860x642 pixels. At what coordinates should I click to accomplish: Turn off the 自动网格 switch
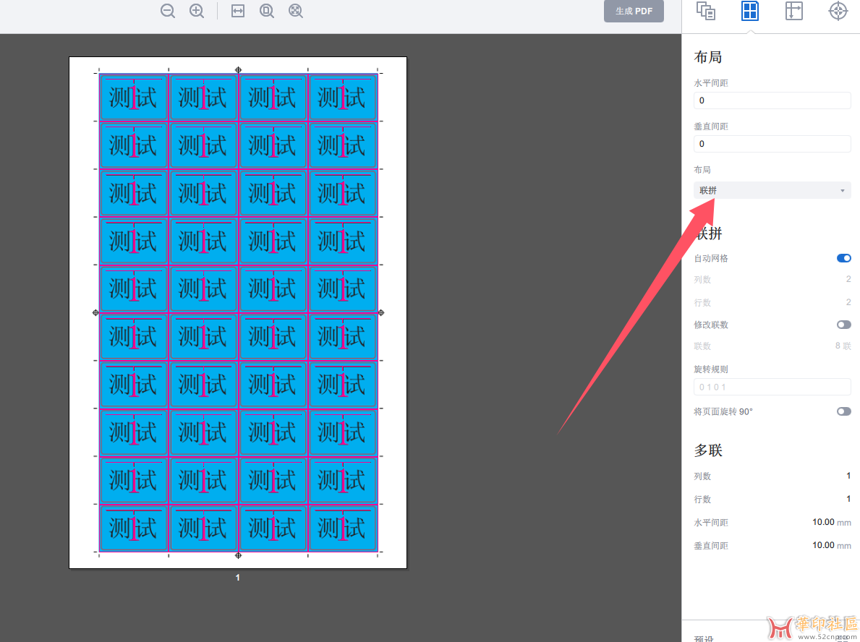843,258
